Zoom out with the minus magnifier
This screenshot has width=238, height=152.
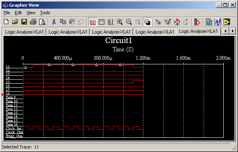point(129,22)
